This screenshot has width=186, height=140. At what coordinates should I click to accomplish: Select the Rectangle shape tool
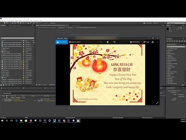tap(18, 23)
